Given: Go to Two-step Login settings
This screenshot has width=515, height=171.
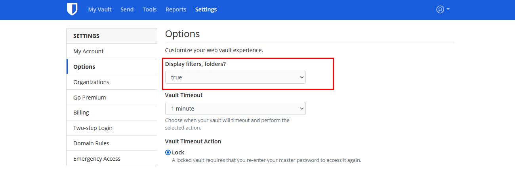Looking at the screenshot, I should pos(93,128).
